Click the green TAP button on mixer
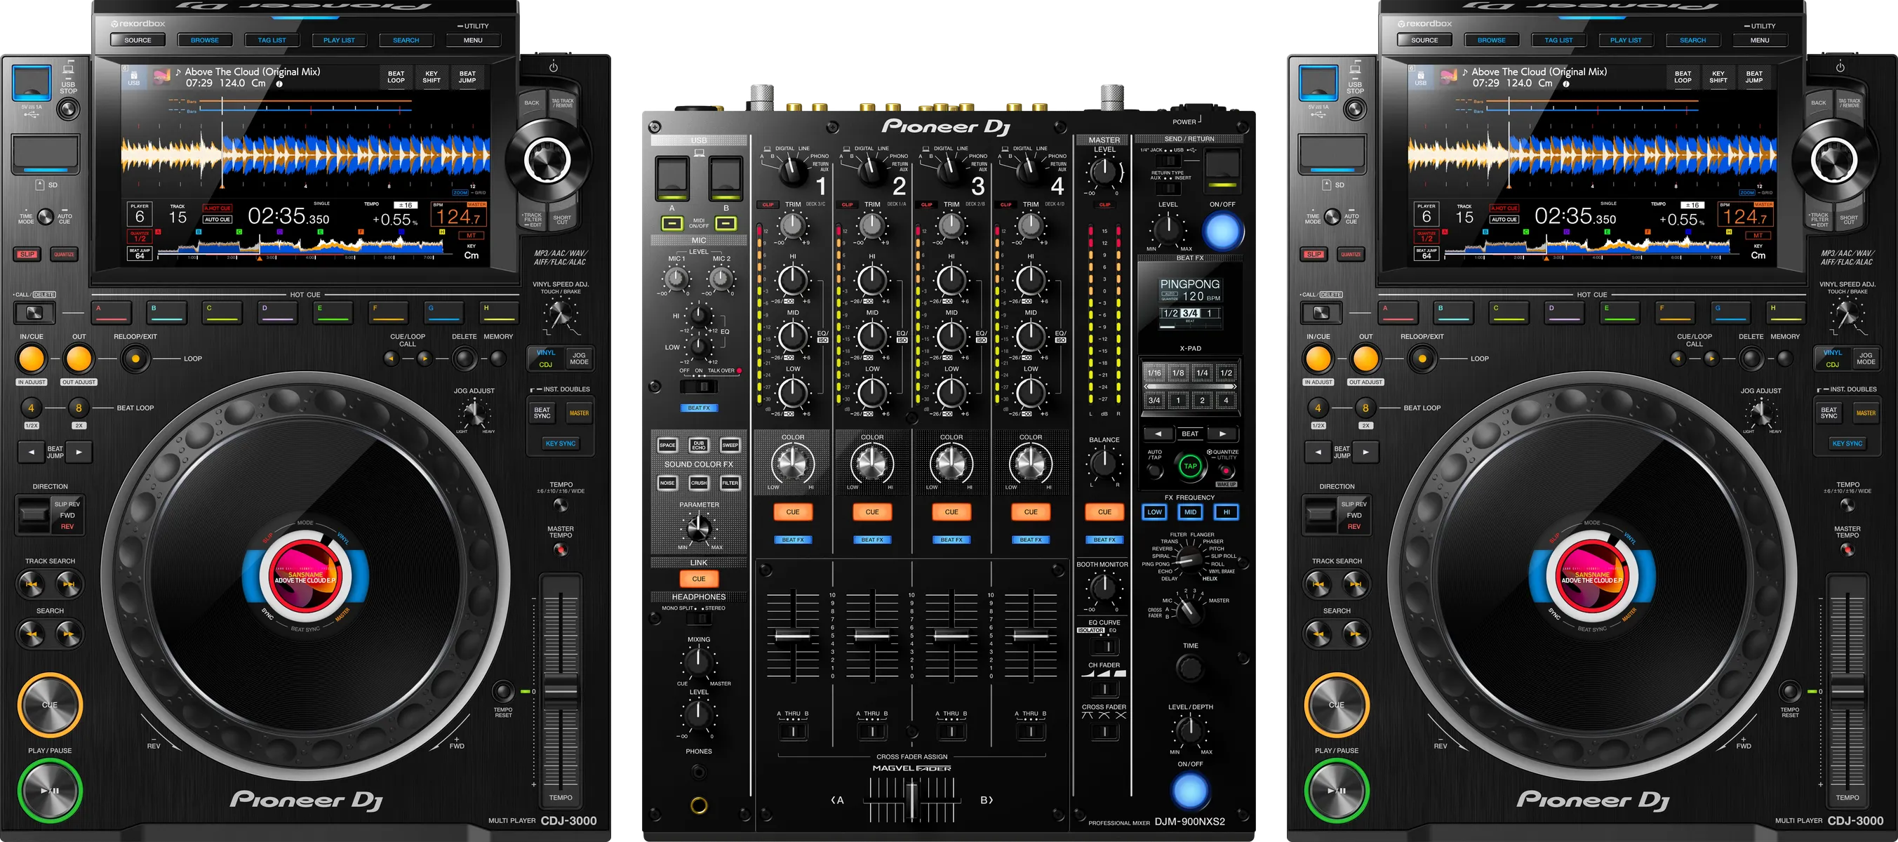1898x842 pixels. click(1190, 466)
